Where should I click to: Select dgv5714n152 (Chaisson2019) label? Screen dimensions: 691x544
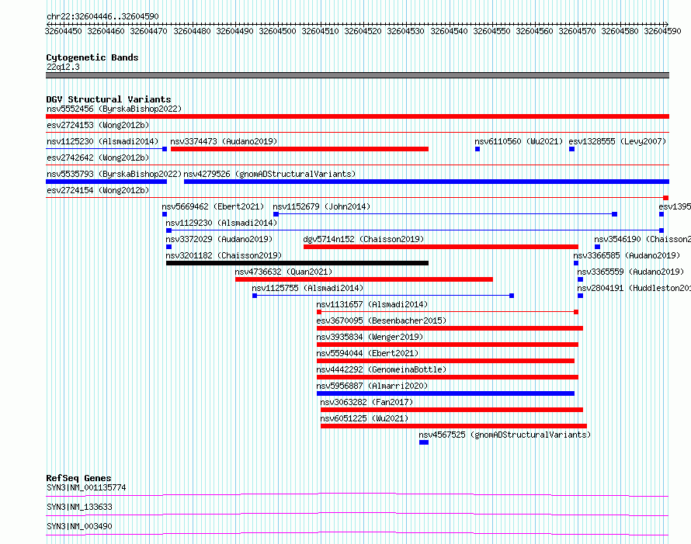click(363, 239)
